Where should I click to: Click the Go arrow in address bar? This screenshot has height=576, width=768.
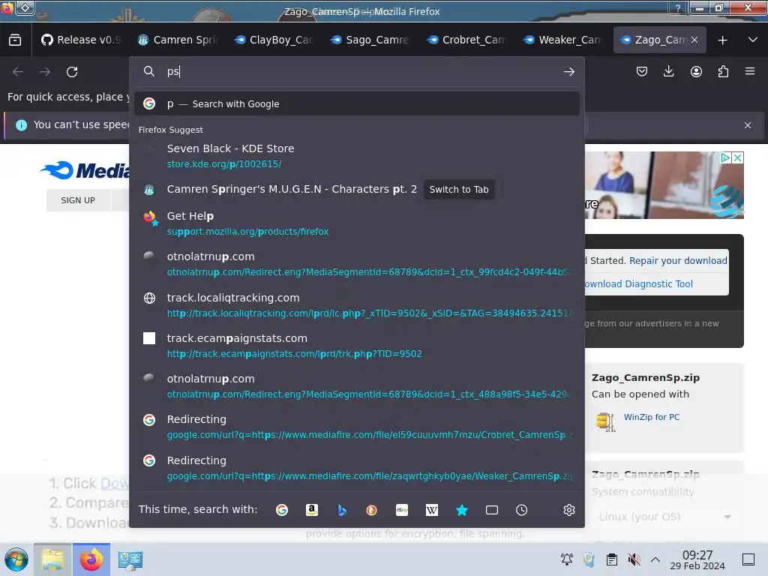(568, 72)
